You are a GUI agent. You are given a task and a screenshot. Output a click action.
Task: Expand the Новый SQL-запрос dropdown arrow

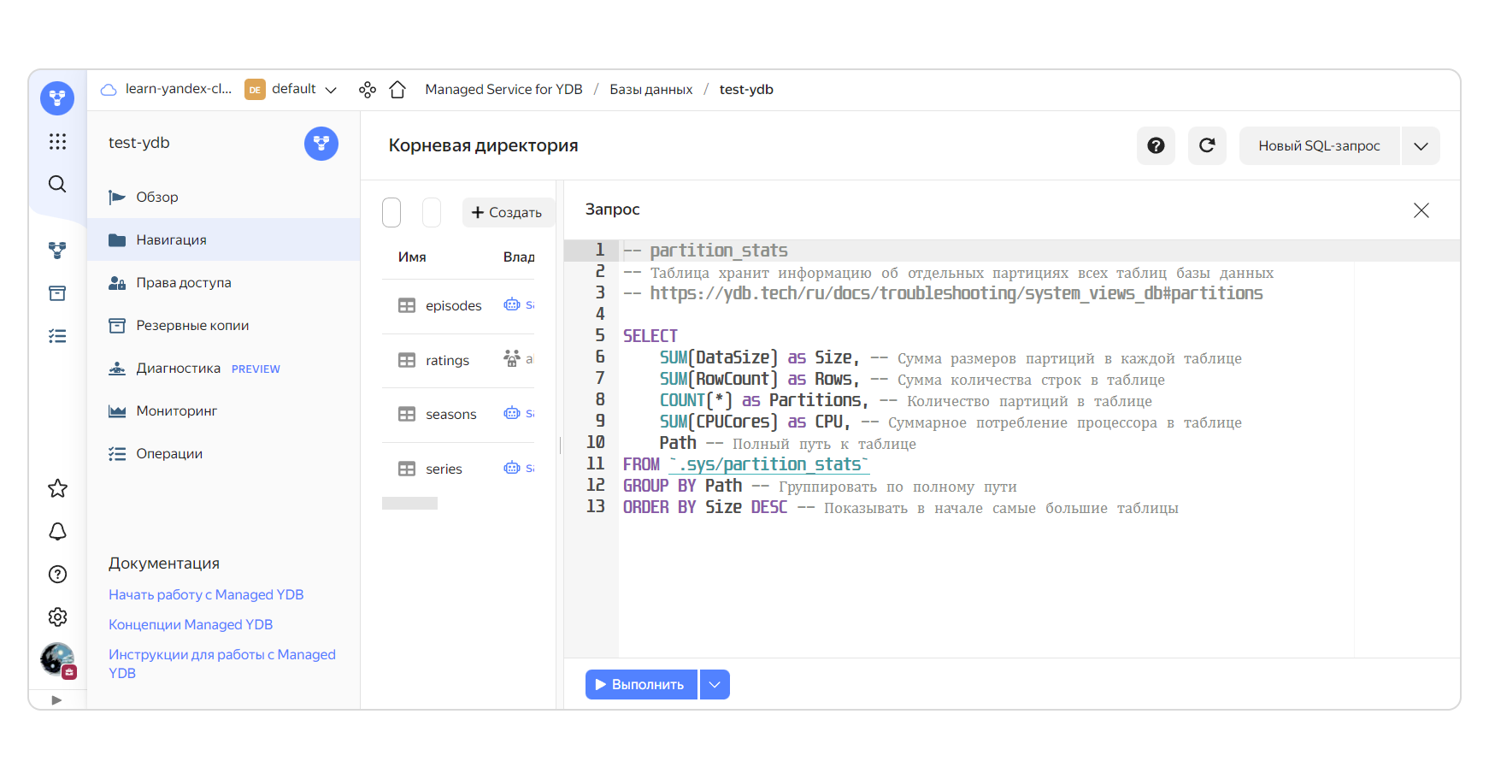coord(1421,146)
